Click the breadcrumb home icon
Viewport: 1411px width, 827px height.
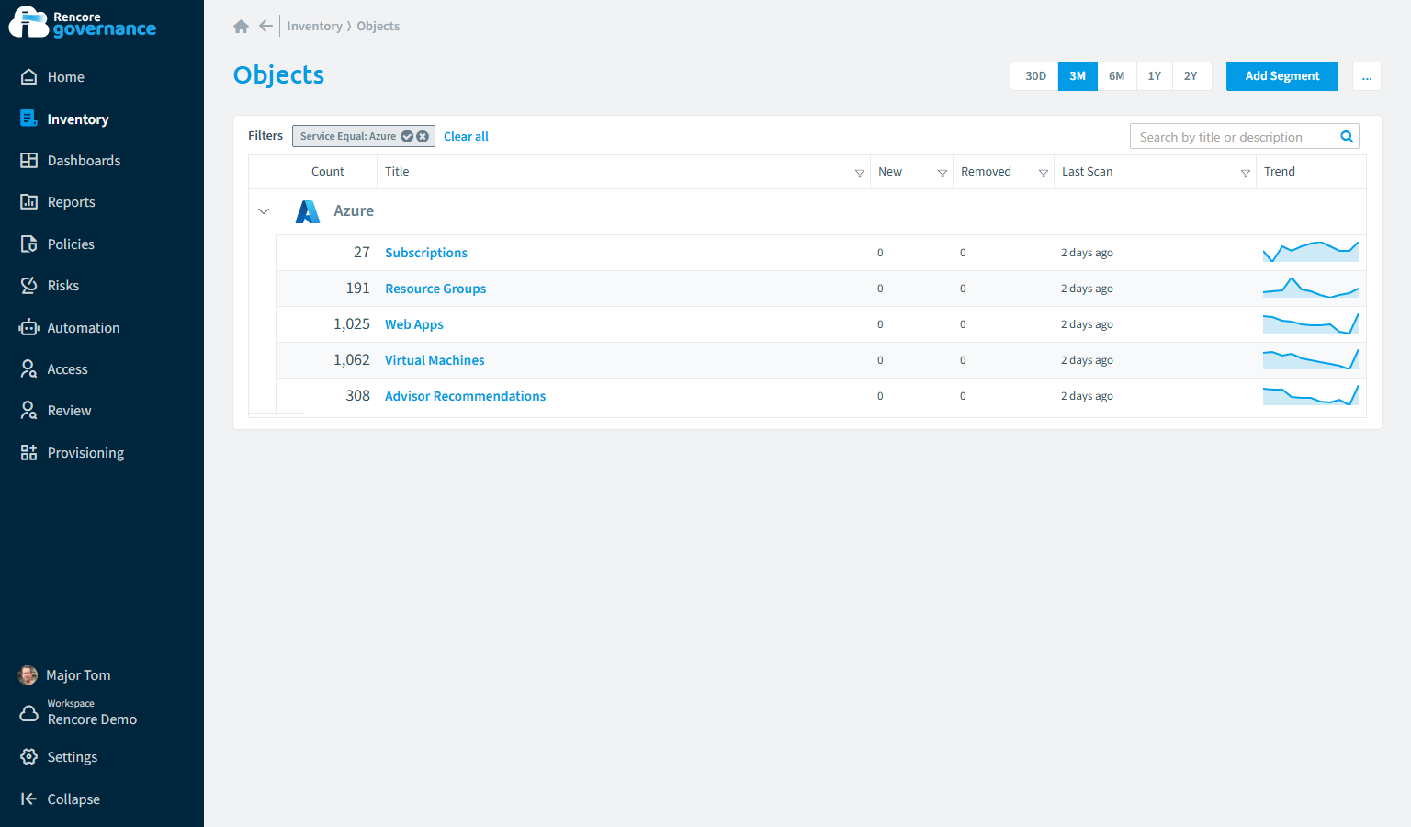242,27
